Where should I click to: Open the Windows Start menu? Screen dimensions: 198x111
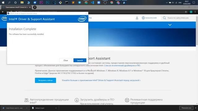3,2
